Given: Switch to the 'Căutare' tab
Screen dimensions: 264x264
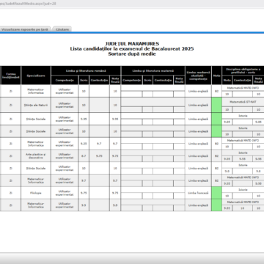Looking at the screenshot, I should click(62, 29).
